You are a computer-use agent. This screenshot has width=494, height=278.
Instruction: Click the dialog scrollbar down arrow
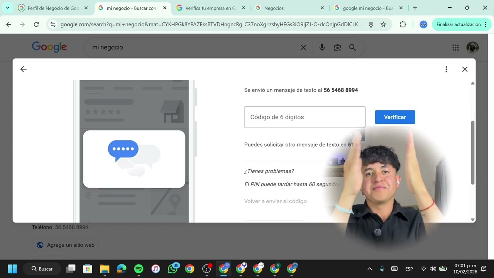473,220
